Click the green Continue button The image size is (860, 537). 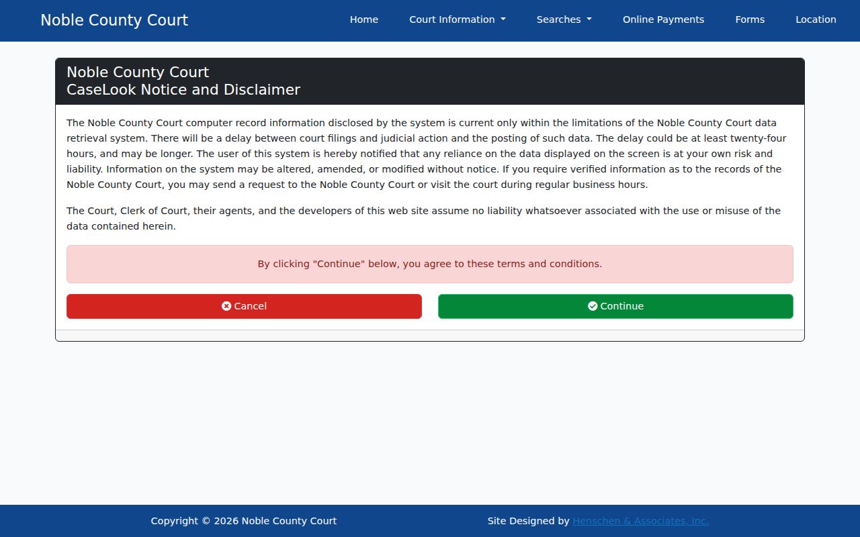pyautogui.click(x=615, y=306)
